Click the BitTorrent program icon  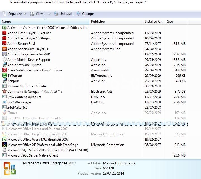(x=4, y=76)
